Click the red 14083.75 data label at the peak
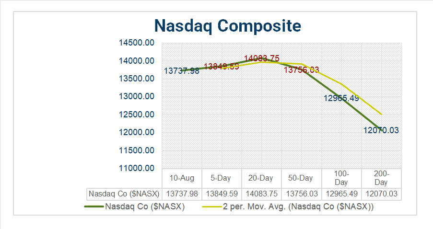The image size is (433, 229). pyautogui.click(x=261, y=58)
